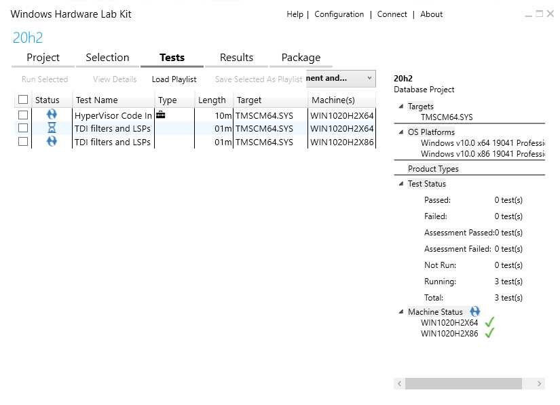The height and width of the screenshot is (405, 560).
Task: Click the toolbox type icon in HyperVisor row
Action: 161,115
